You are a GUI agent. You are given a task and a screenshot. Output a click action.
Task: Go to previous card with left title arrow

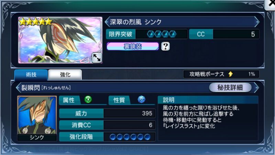click(107, 22)
